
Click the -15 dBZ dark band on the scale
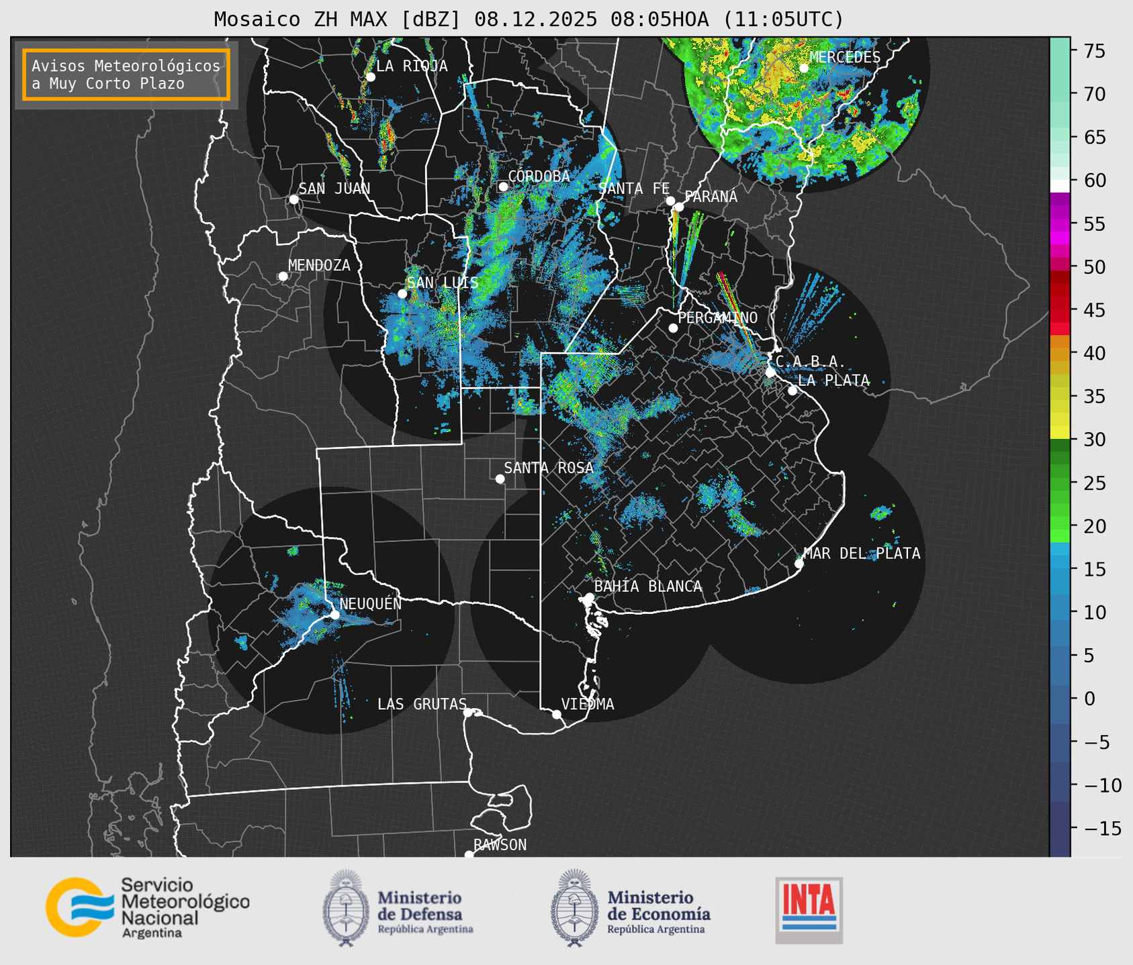click(x=1060, y=828)
